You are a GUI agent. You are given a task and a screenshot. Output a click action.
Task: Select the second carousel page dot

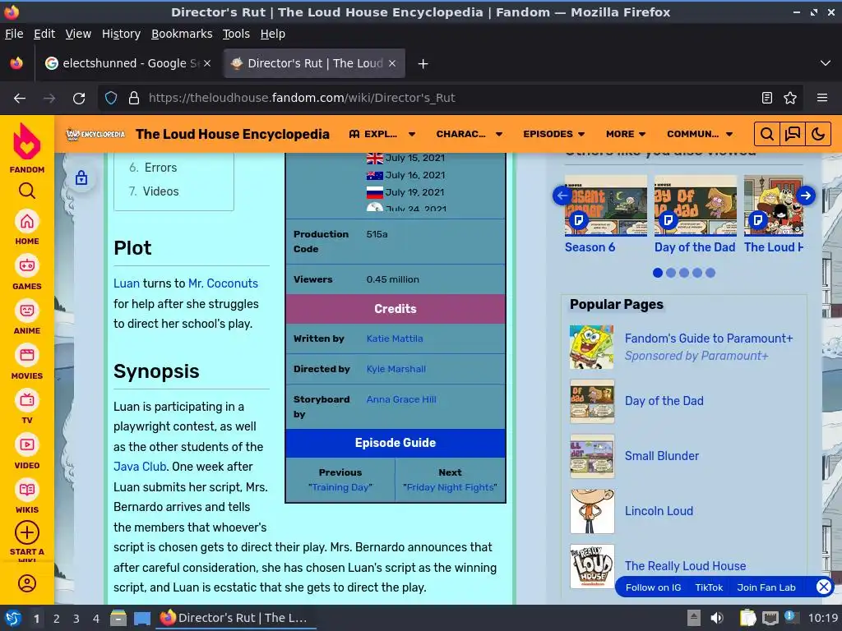671,273
